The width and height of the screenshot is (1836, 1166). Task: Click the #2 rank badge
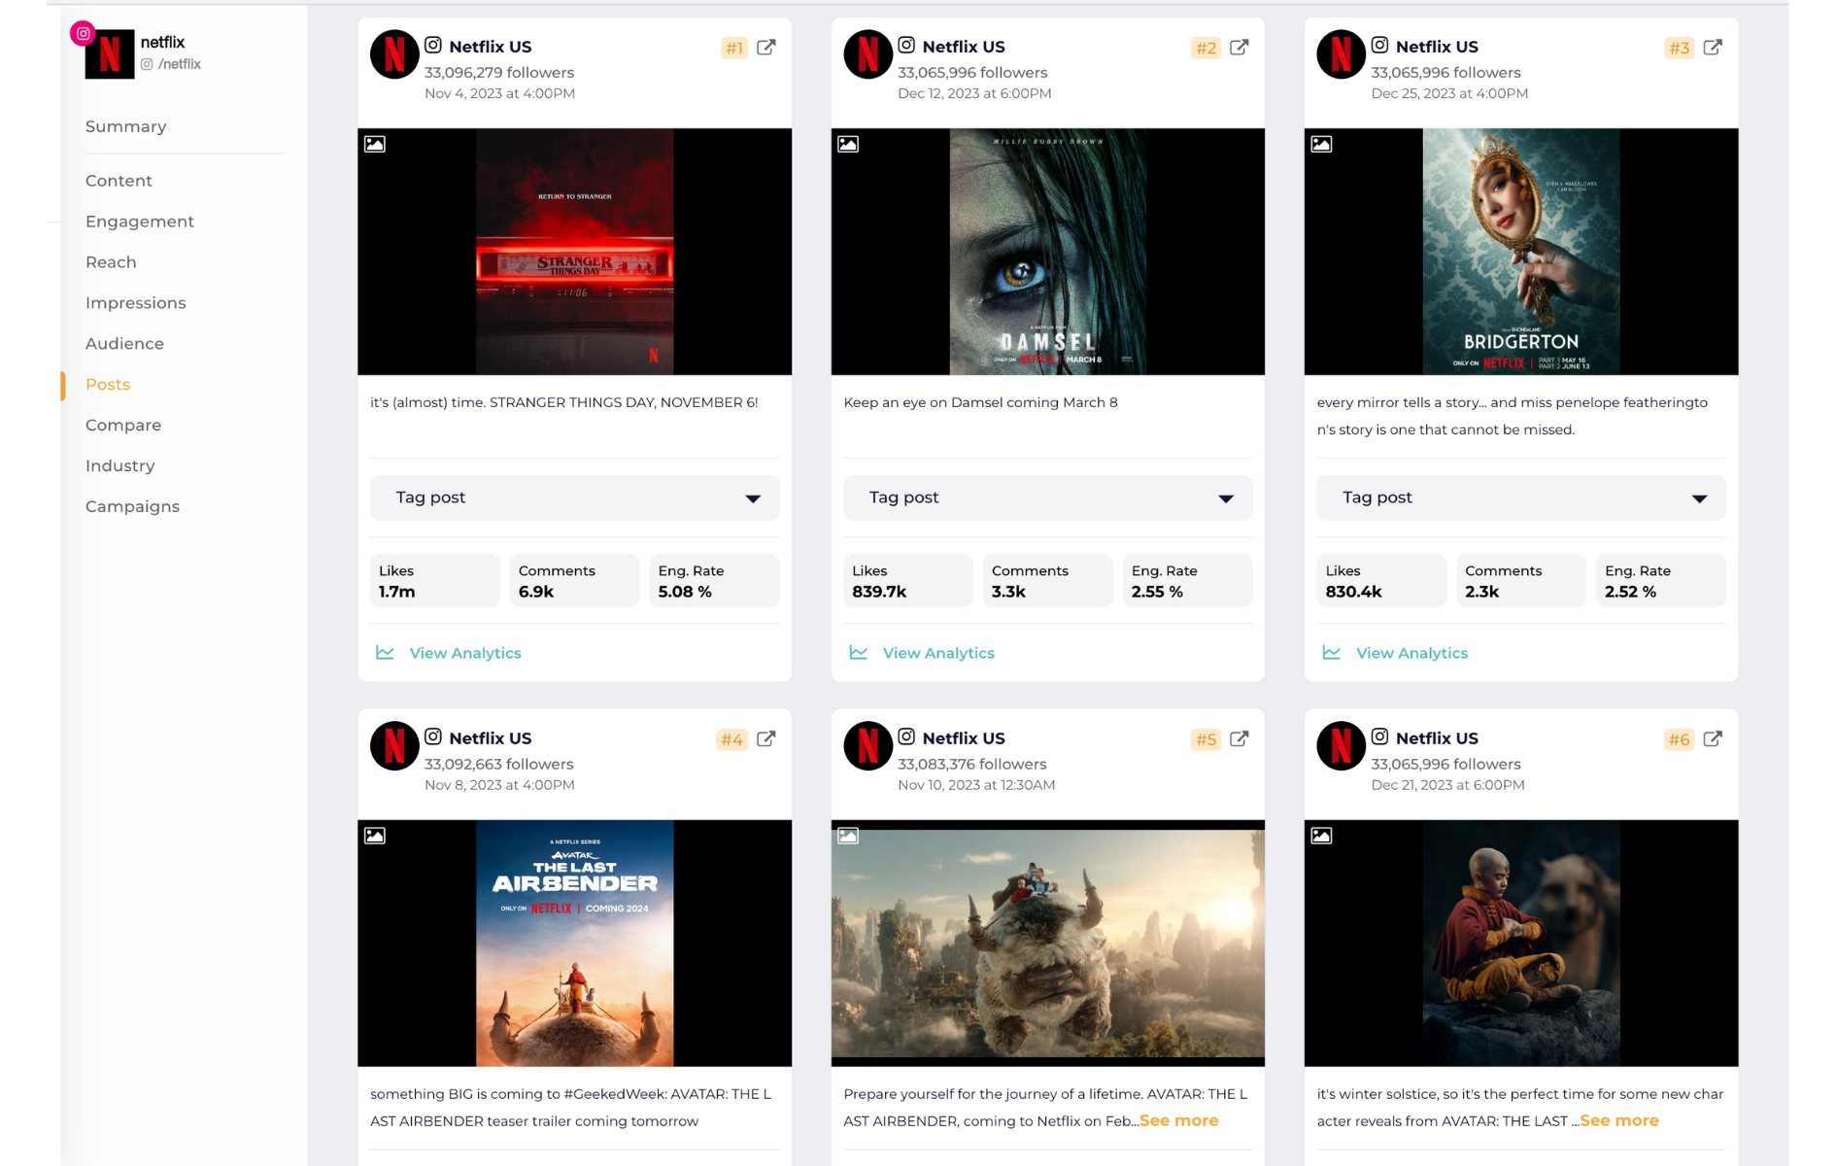[1206, 48]
